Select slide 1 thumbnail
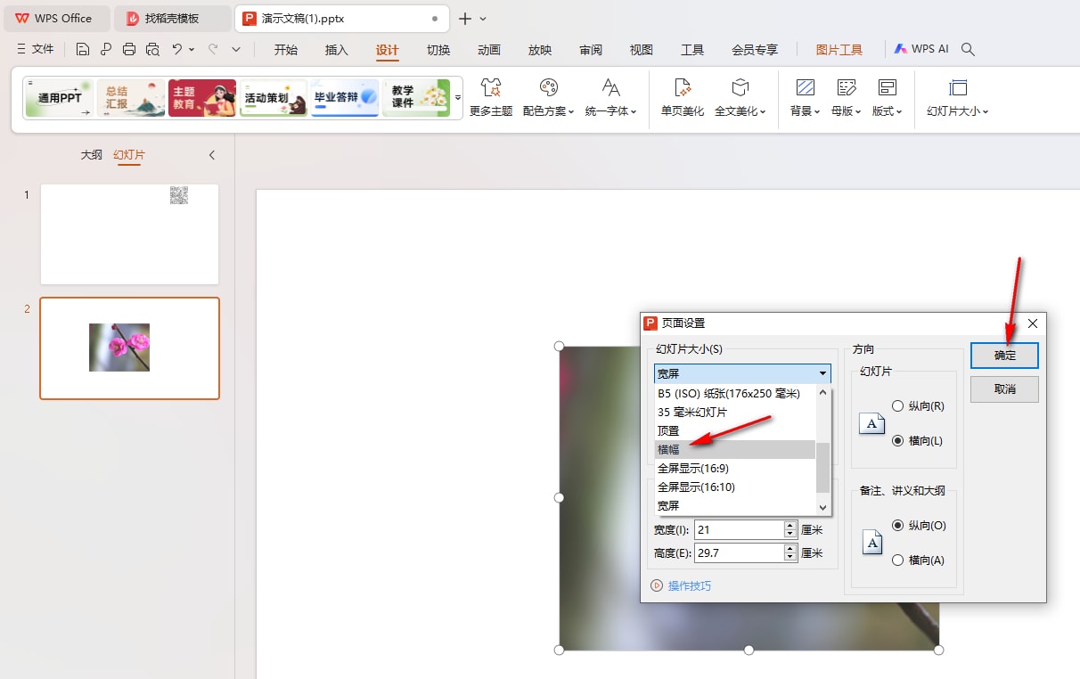 129,234
